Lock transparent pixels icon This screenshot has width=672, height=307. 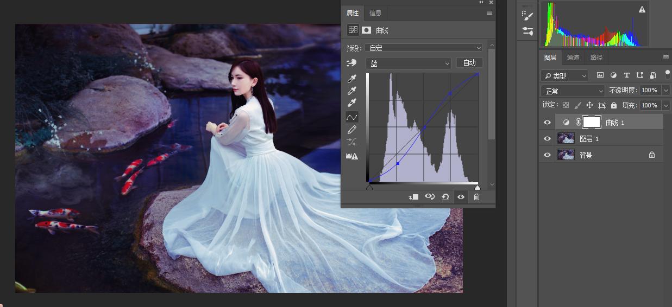point(566,105)
